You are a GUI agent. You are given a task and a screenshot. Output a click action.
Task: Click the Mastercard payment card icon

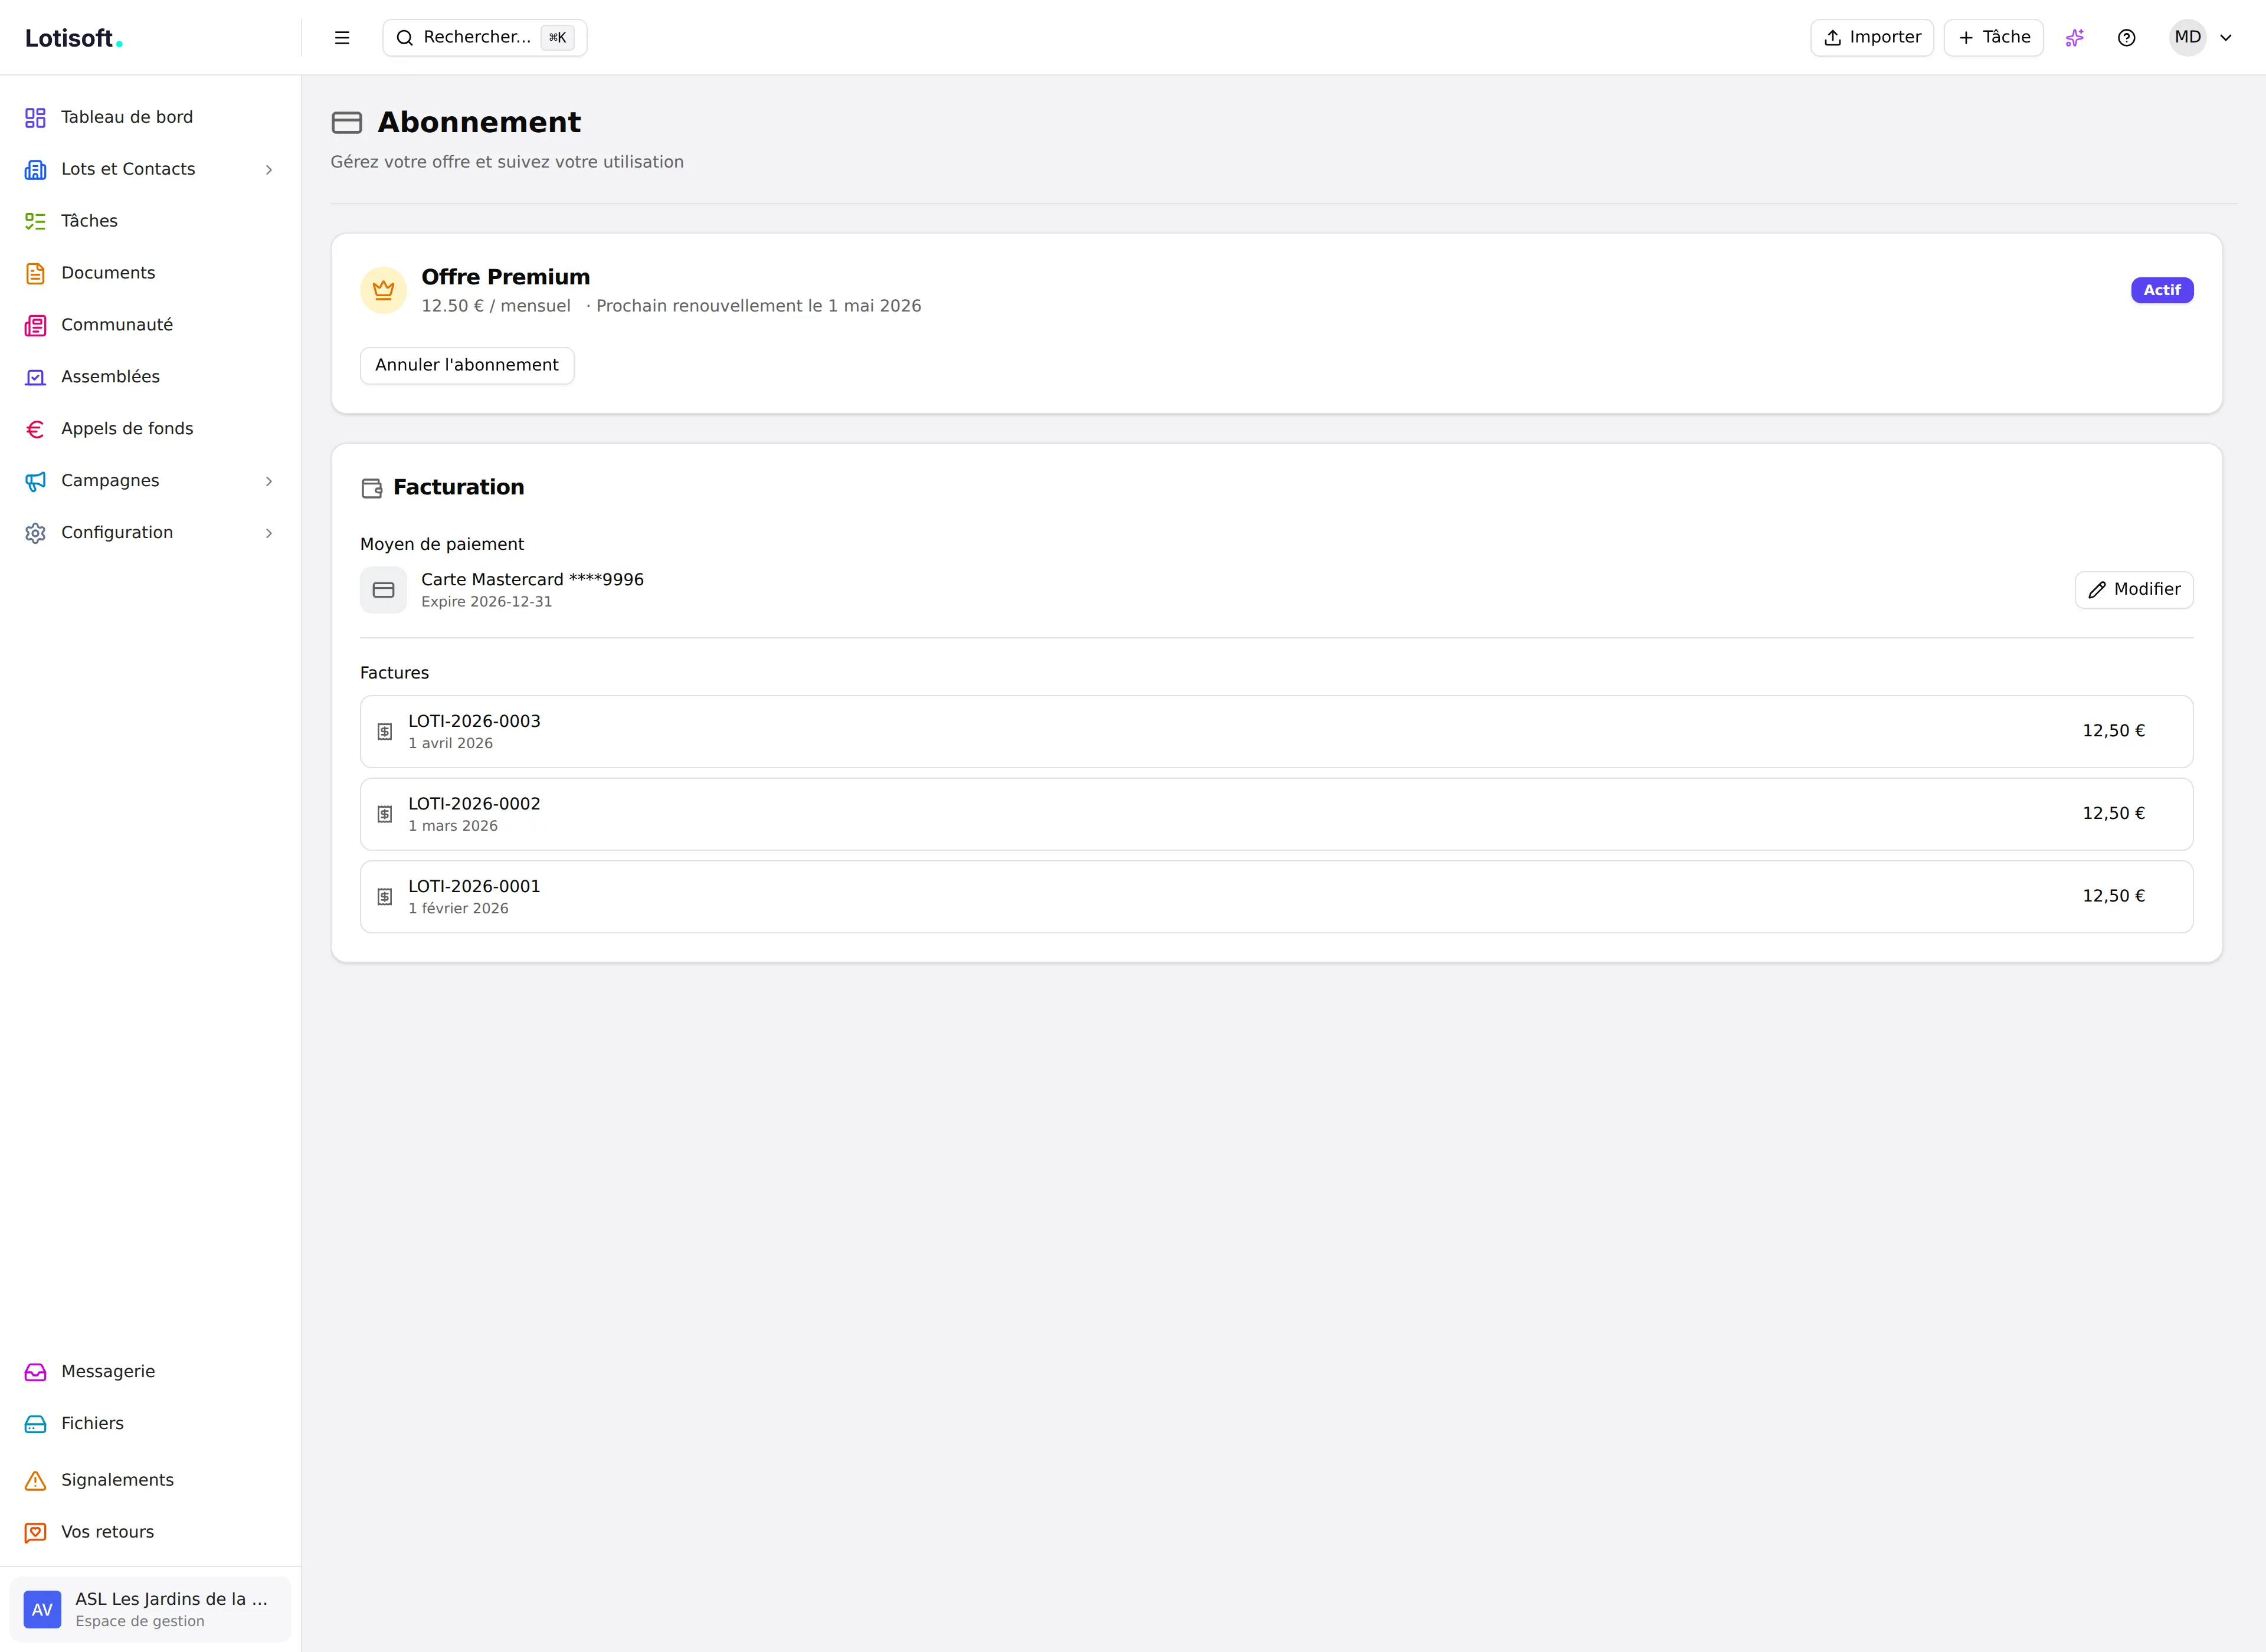click(x=384, y=590)
